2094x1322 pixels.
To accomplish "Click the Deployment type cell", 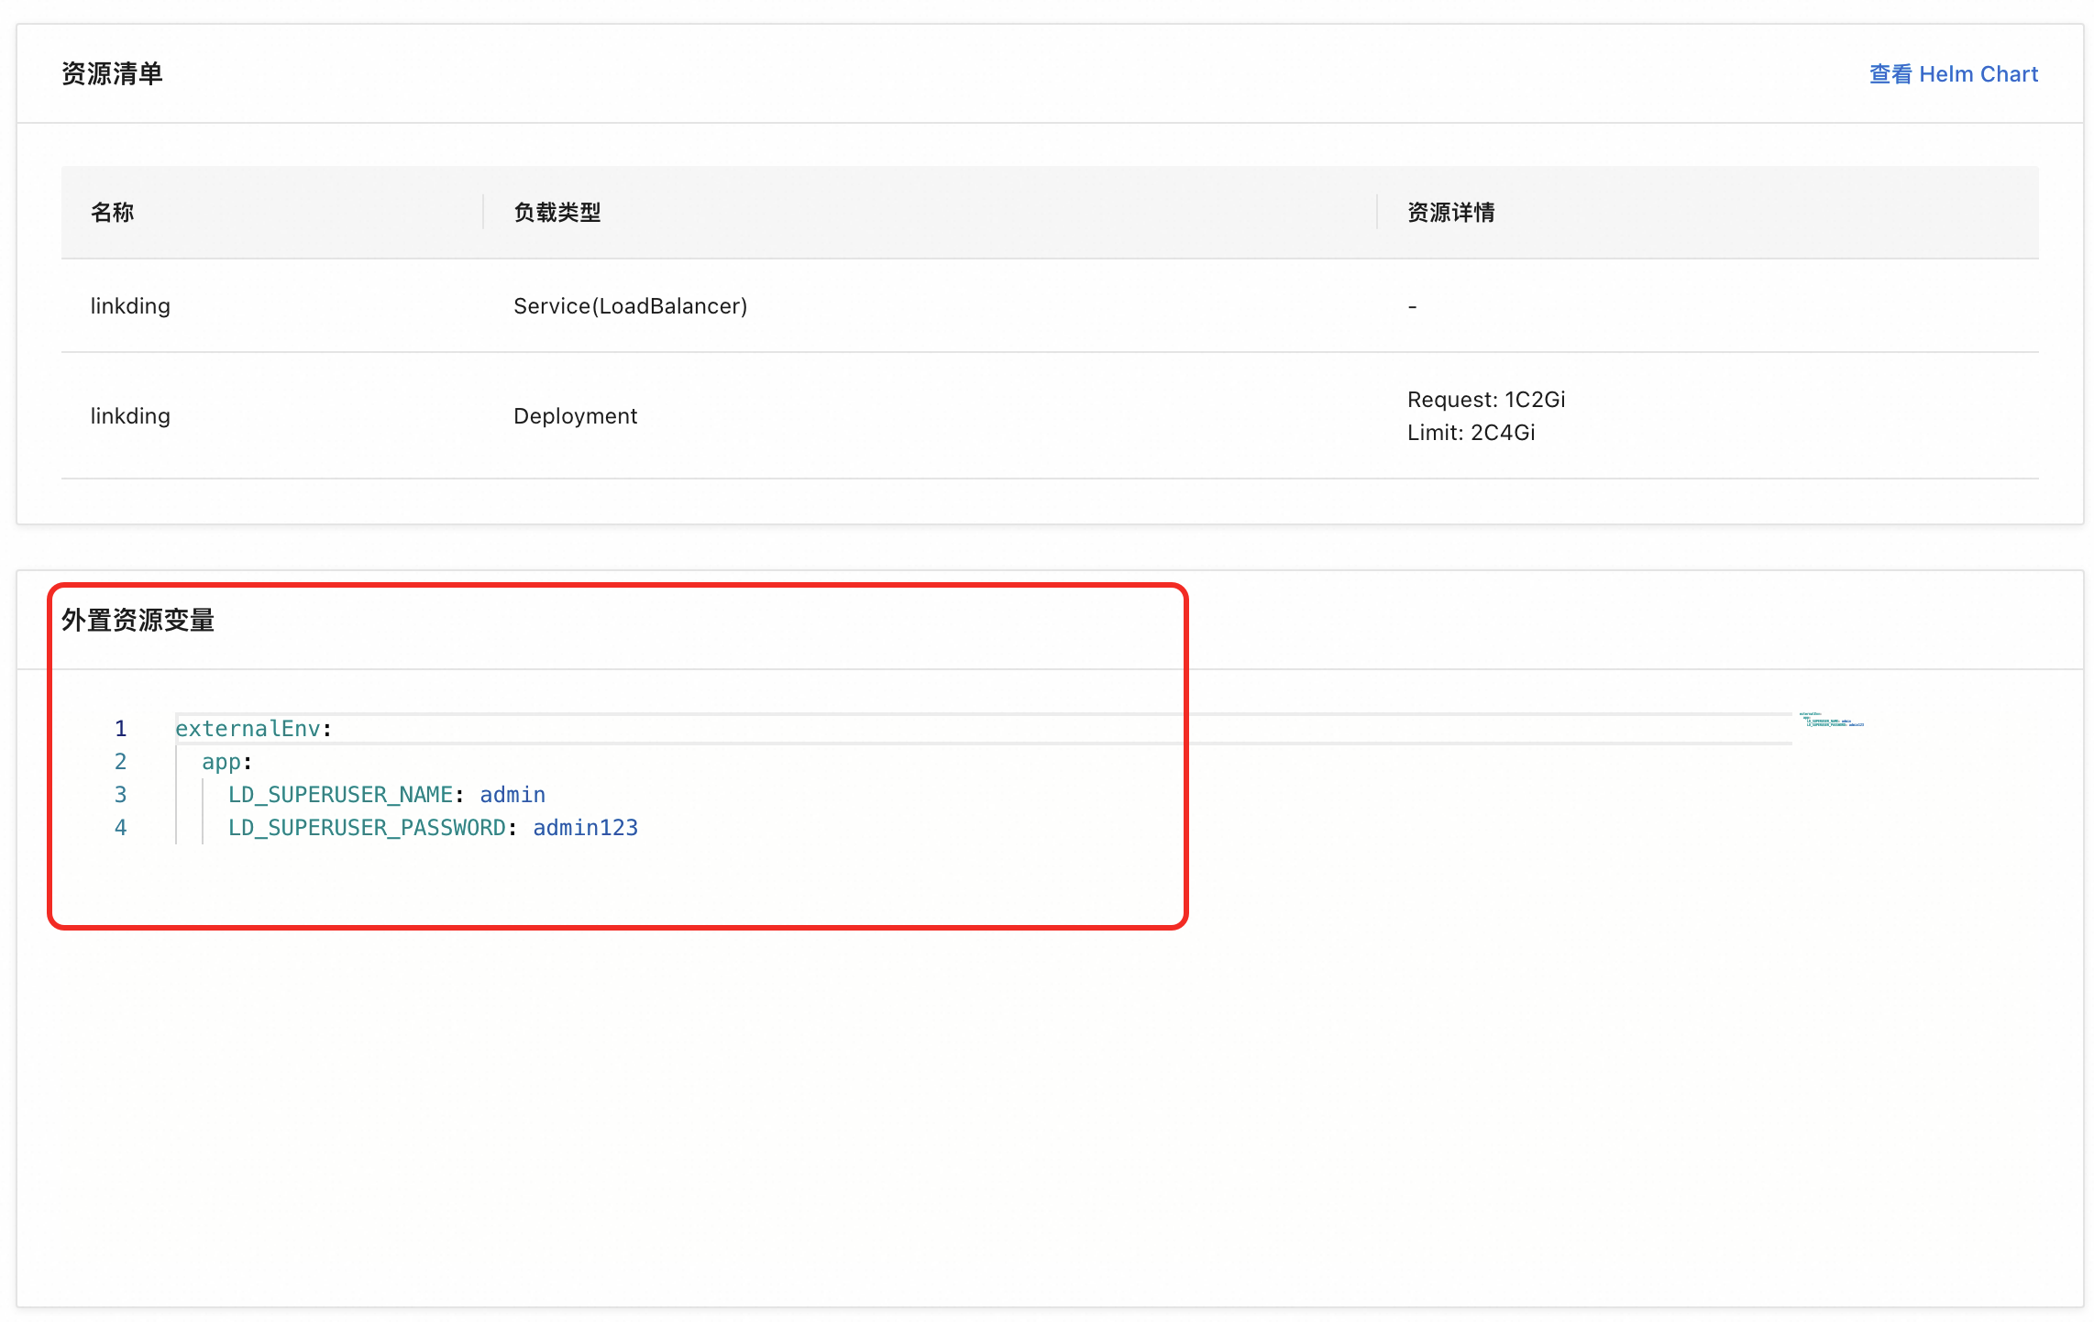I will (x=575, y=416).
